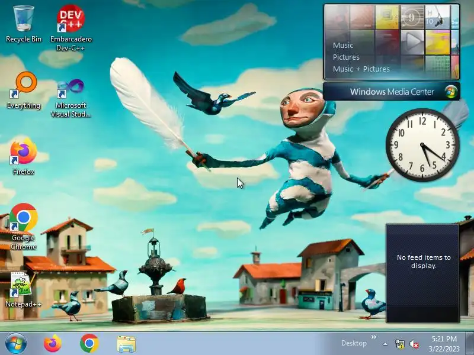474x355 pixels.
Task: Launch Chrome from the taskbar
Action: (x=89, y=344)
